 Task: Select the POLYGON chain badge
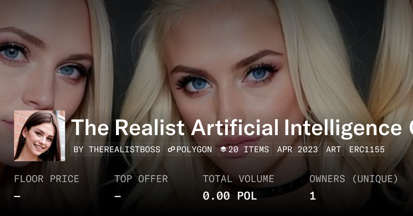(x=190, y=149)
